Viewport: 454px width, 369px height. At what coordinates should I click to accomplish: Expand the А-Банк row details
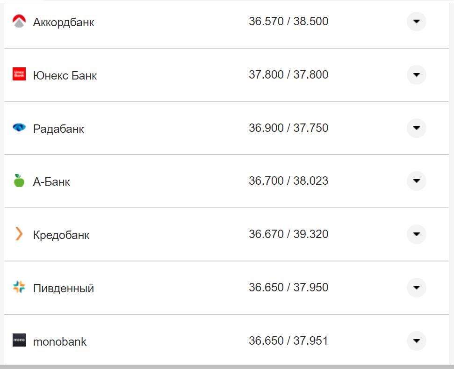point(416,181)
